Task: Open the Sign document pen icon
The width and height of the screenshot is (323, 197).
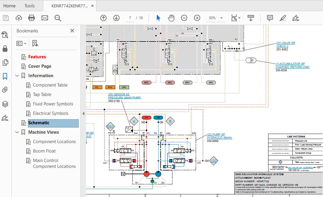Action: point(296,18)
